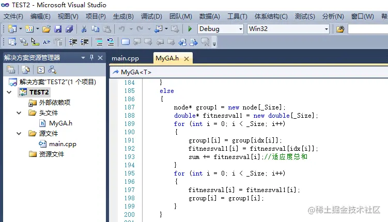
Task: Close the MyGA.h tab
Action: pyautogui.click(x=187, y=58)
